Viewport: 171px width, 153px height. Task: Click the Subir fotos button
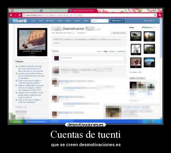pos(117,21)
